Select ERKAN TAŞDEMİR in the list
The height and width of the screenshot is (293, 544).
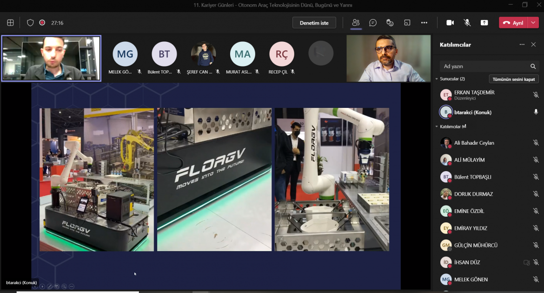(x=489, y=95)
